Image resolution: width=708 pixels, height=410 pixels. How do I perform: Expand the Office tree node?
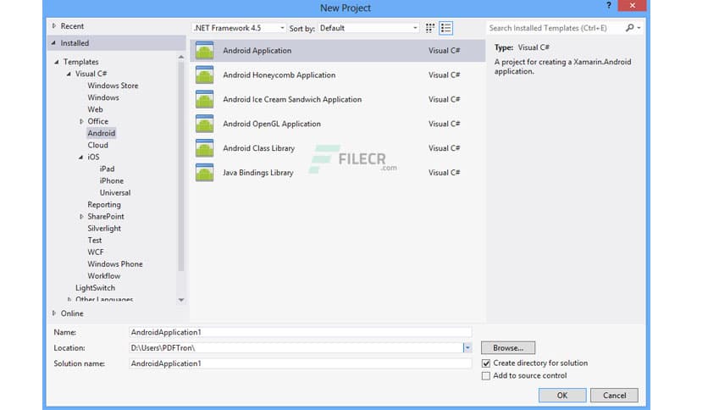(81, 121)
